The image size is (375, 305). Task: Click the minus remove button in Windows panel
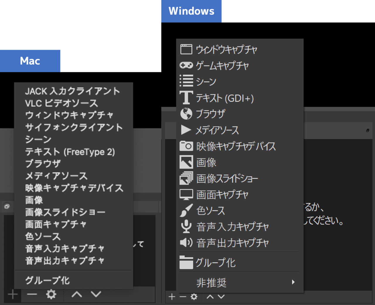(x=183, y=297)
